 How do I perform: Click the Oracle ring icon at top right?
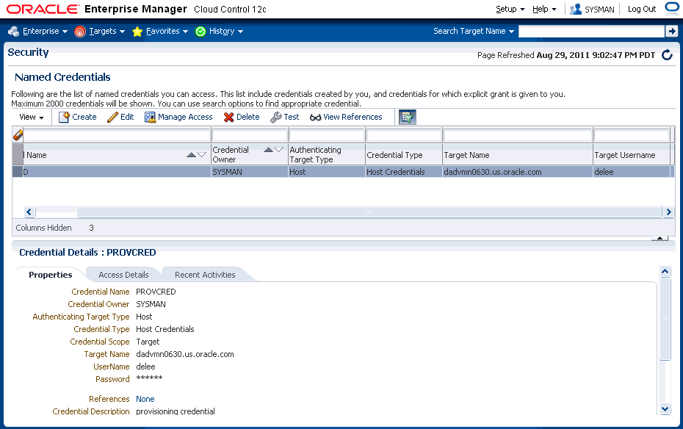coord(672,8)
